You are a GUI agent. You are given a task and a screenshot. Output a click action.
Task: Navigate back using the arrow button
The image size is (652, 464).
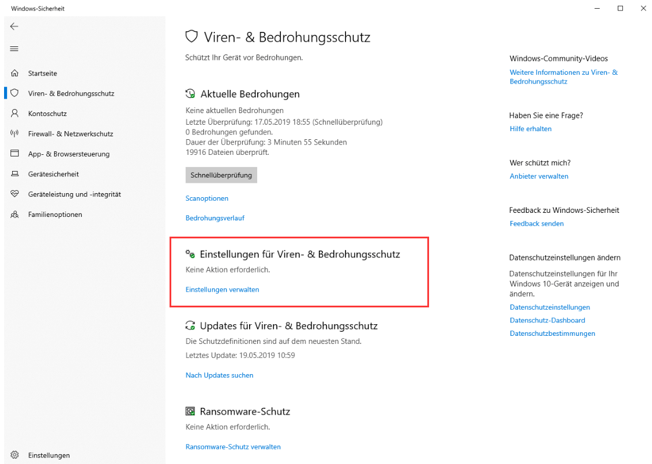point(14,26)
